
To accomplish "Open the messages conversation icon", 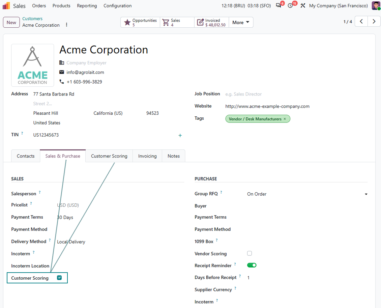I will [x=279, y=6].
